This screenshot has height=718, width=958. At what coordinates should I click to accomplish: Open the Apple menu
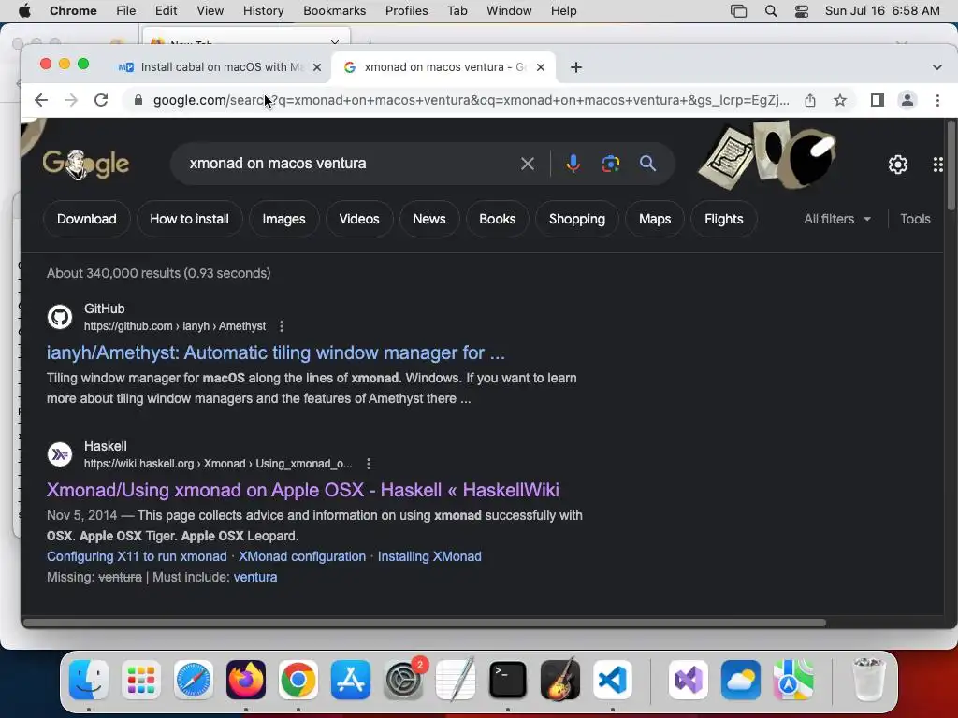pyautogui.click(x=24, y=11)
